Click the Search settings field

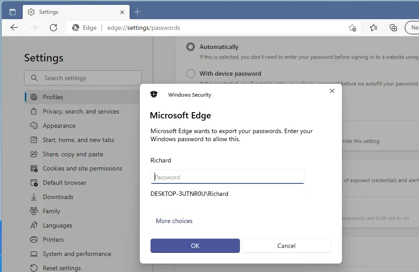point(83,78)
